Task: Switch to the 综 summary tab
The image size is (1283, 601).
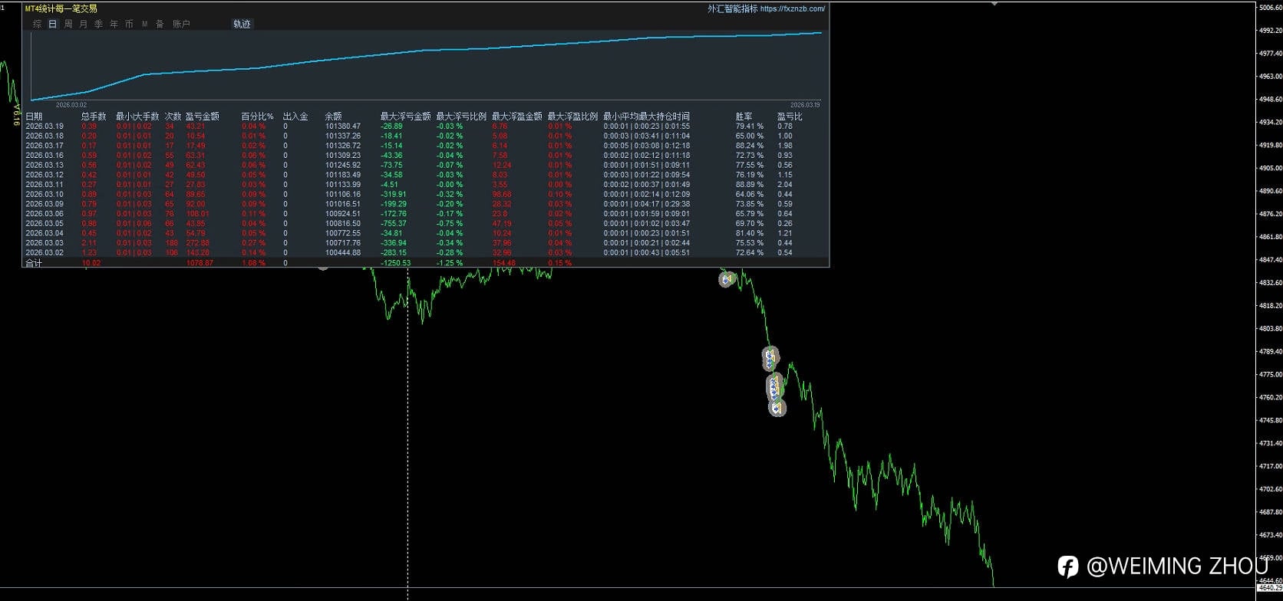Action: 37,25
